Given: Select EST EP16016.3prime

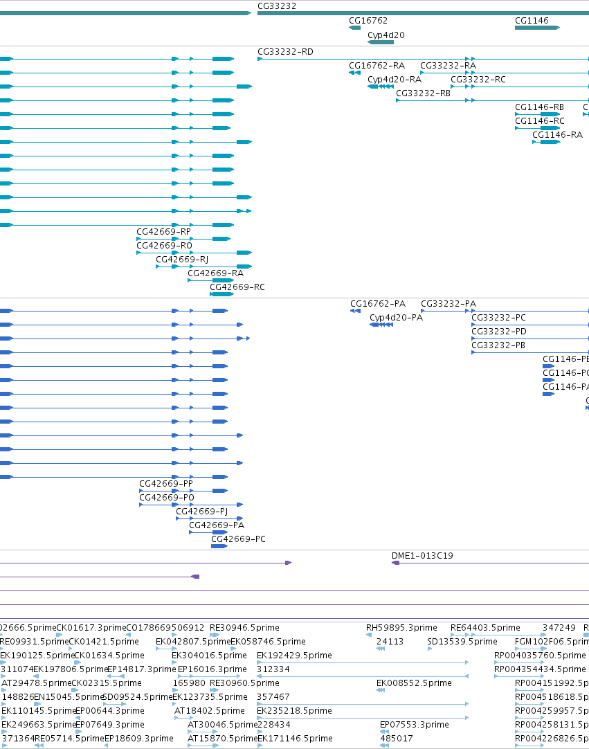Looking at the screenshot, I should coord(212,669).
